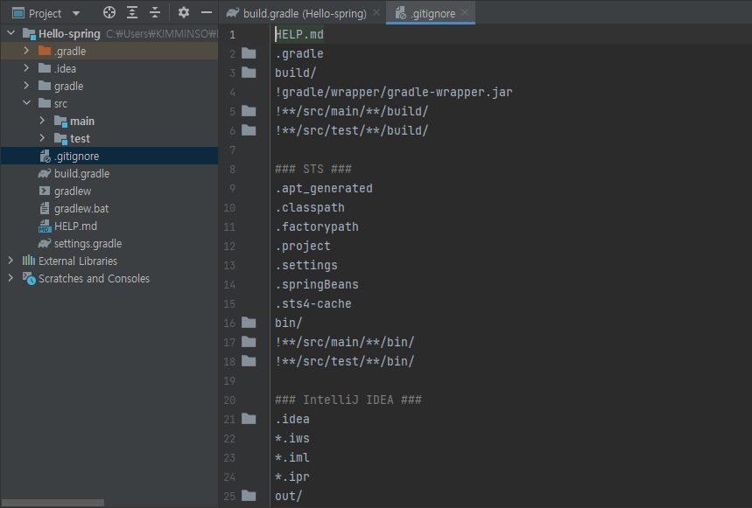Click gutter folder icon on line 6
This screenshot has height=508, width=752.
(249, 129)
